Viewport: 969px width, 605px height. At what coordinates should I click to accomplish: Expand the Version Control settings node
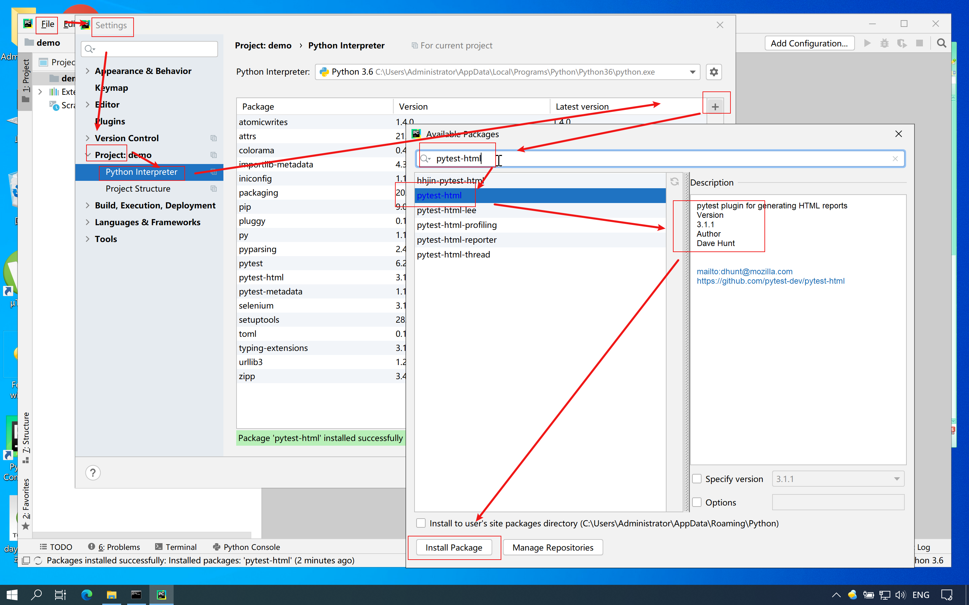coord(87,138)
